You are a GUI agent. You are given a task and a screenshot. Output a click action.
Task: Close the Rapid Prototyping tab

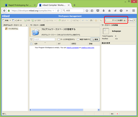click(35, 5)
